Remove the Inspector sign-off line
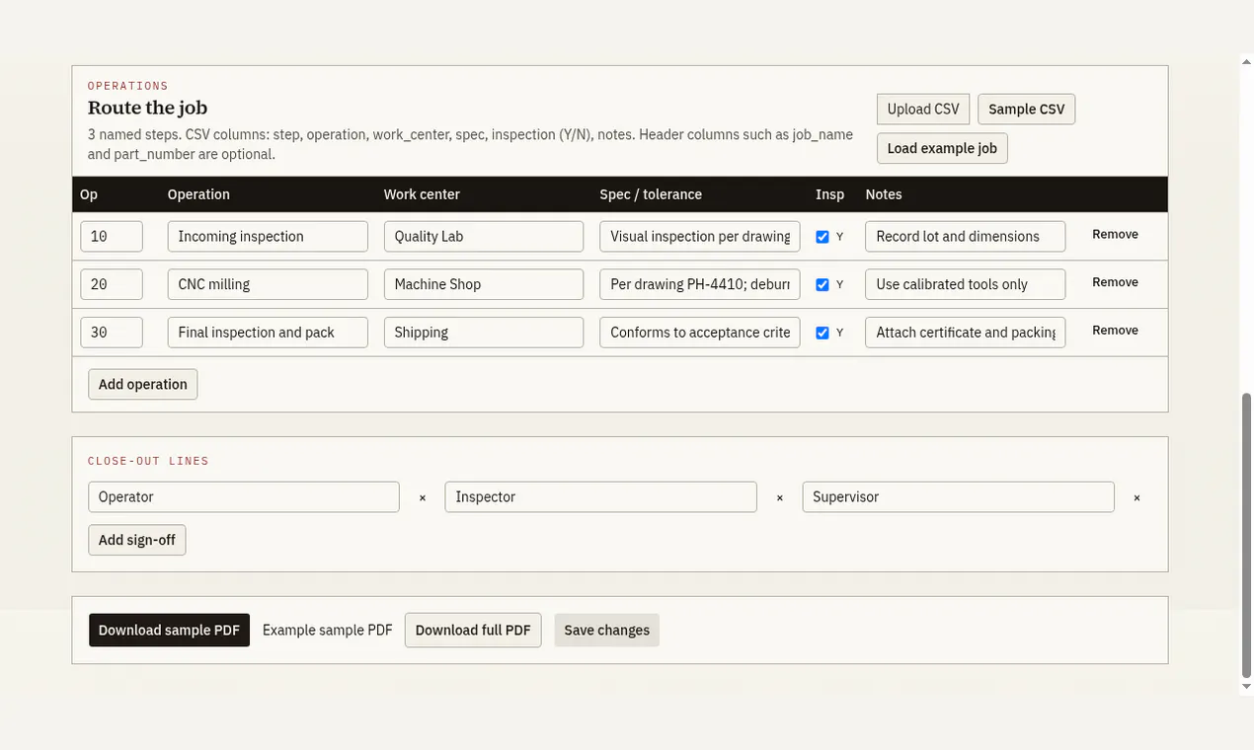This screenshot has width=1254, height=750. click(x=780, y=498)
